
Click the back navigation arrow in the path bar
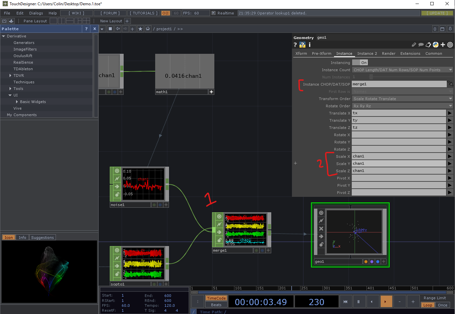click(x=118, y=29)
